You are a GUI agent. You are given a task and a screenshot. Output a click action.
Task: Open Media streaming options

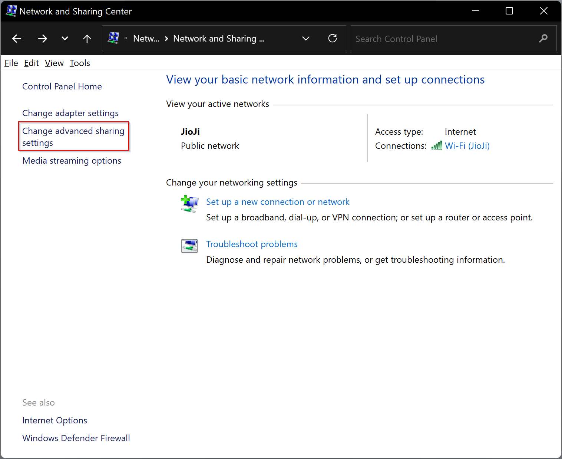[72, 161]
